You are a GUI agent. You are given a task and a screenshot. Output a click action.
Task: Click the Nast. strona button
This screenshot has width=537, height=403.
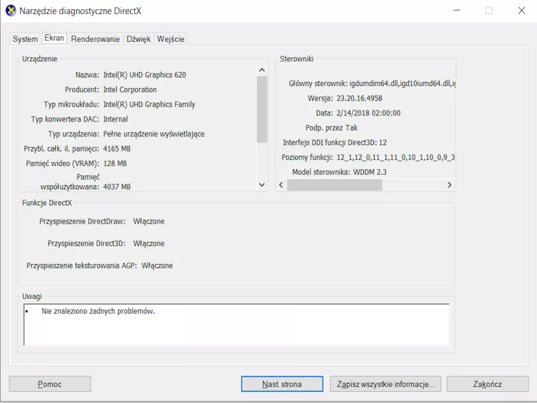pos(282,384)
